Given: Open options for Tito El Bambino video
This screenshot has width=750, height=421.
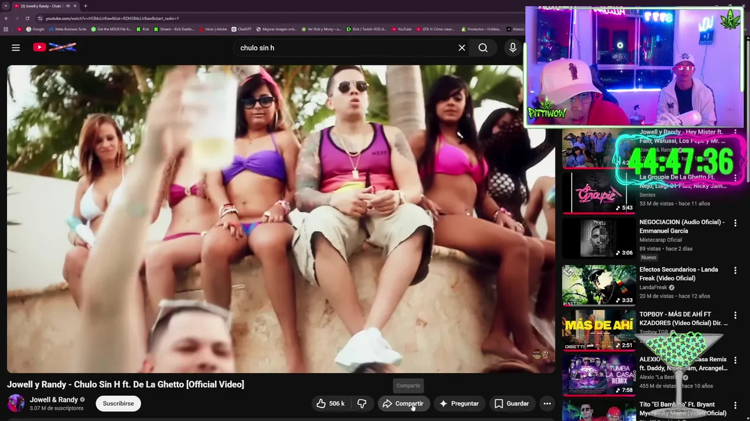Looking at the screenshot, I should (735, 406).
